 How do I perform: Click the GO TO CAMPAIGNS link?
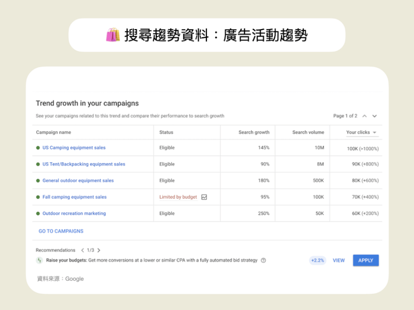tap(61, 231)
